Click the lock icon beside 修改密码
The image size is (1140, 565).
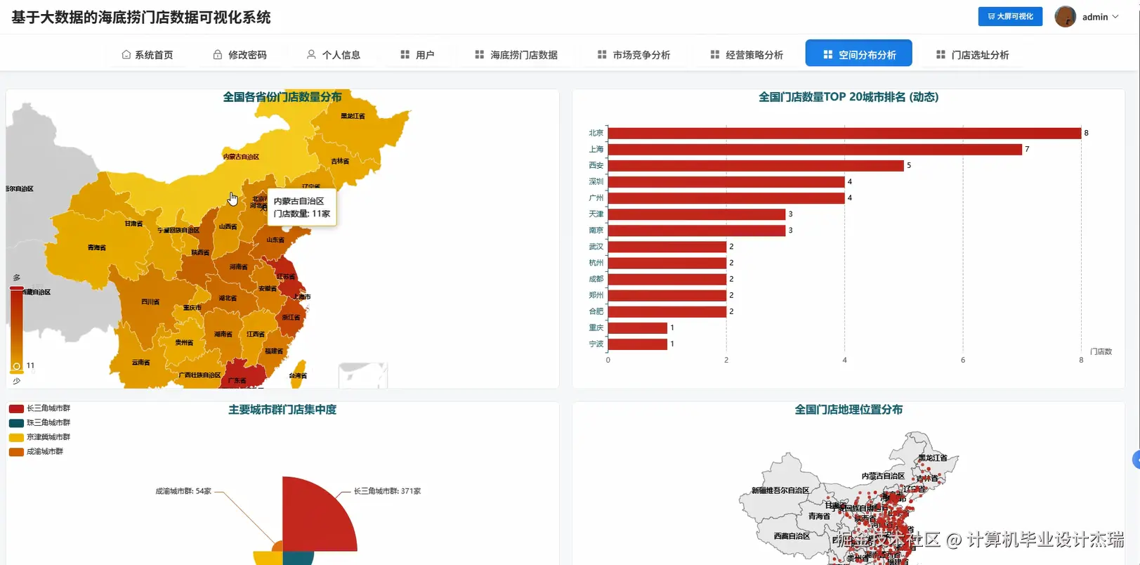click(x=218, y=54)
